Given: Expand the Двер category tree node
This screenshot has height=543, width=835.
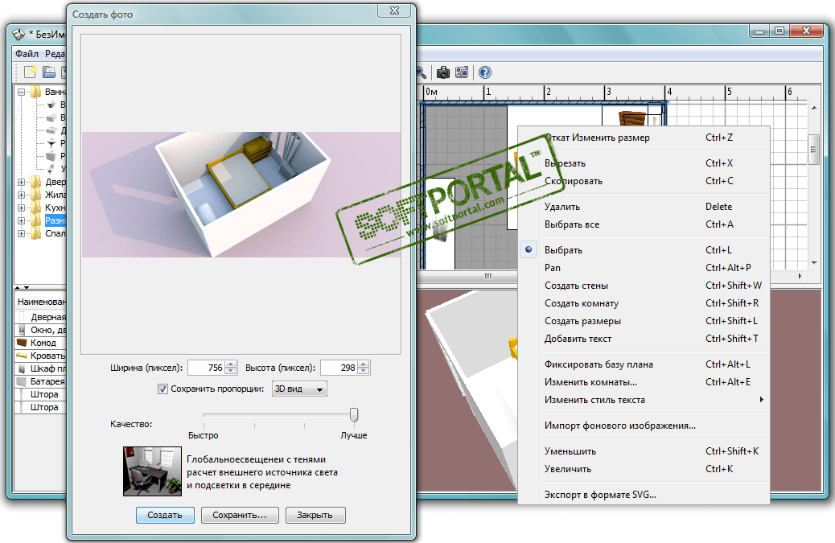Looking at the screenshot, I should pos(21,182).
